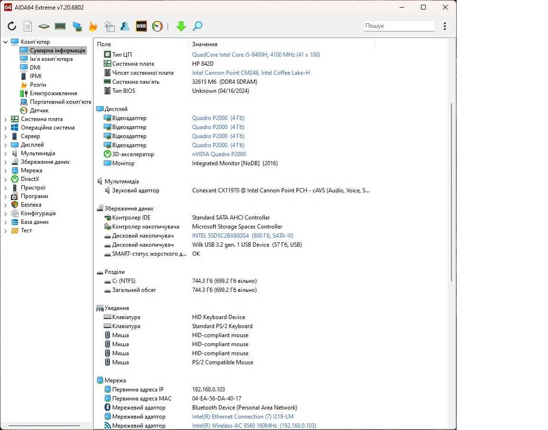Click the green RAM stick toolbar icon
The image size is (548, 430).
pos(60,26)
